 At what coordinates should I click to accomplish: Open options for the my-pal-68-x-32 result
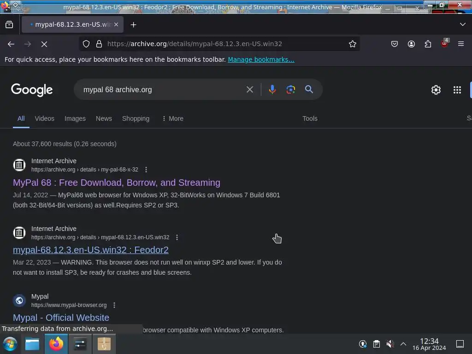(x=146, y=170)
